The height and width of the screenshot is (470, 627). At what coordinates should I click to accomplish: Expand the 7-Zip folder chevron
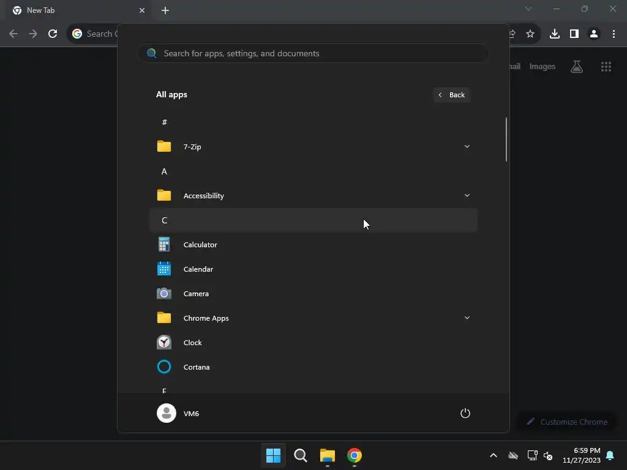(467, 147)
